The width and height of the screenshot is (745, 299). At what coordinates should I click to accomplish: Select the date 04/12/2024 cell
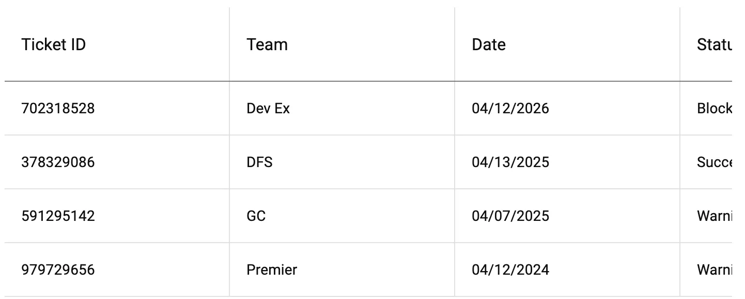point(510,270)
